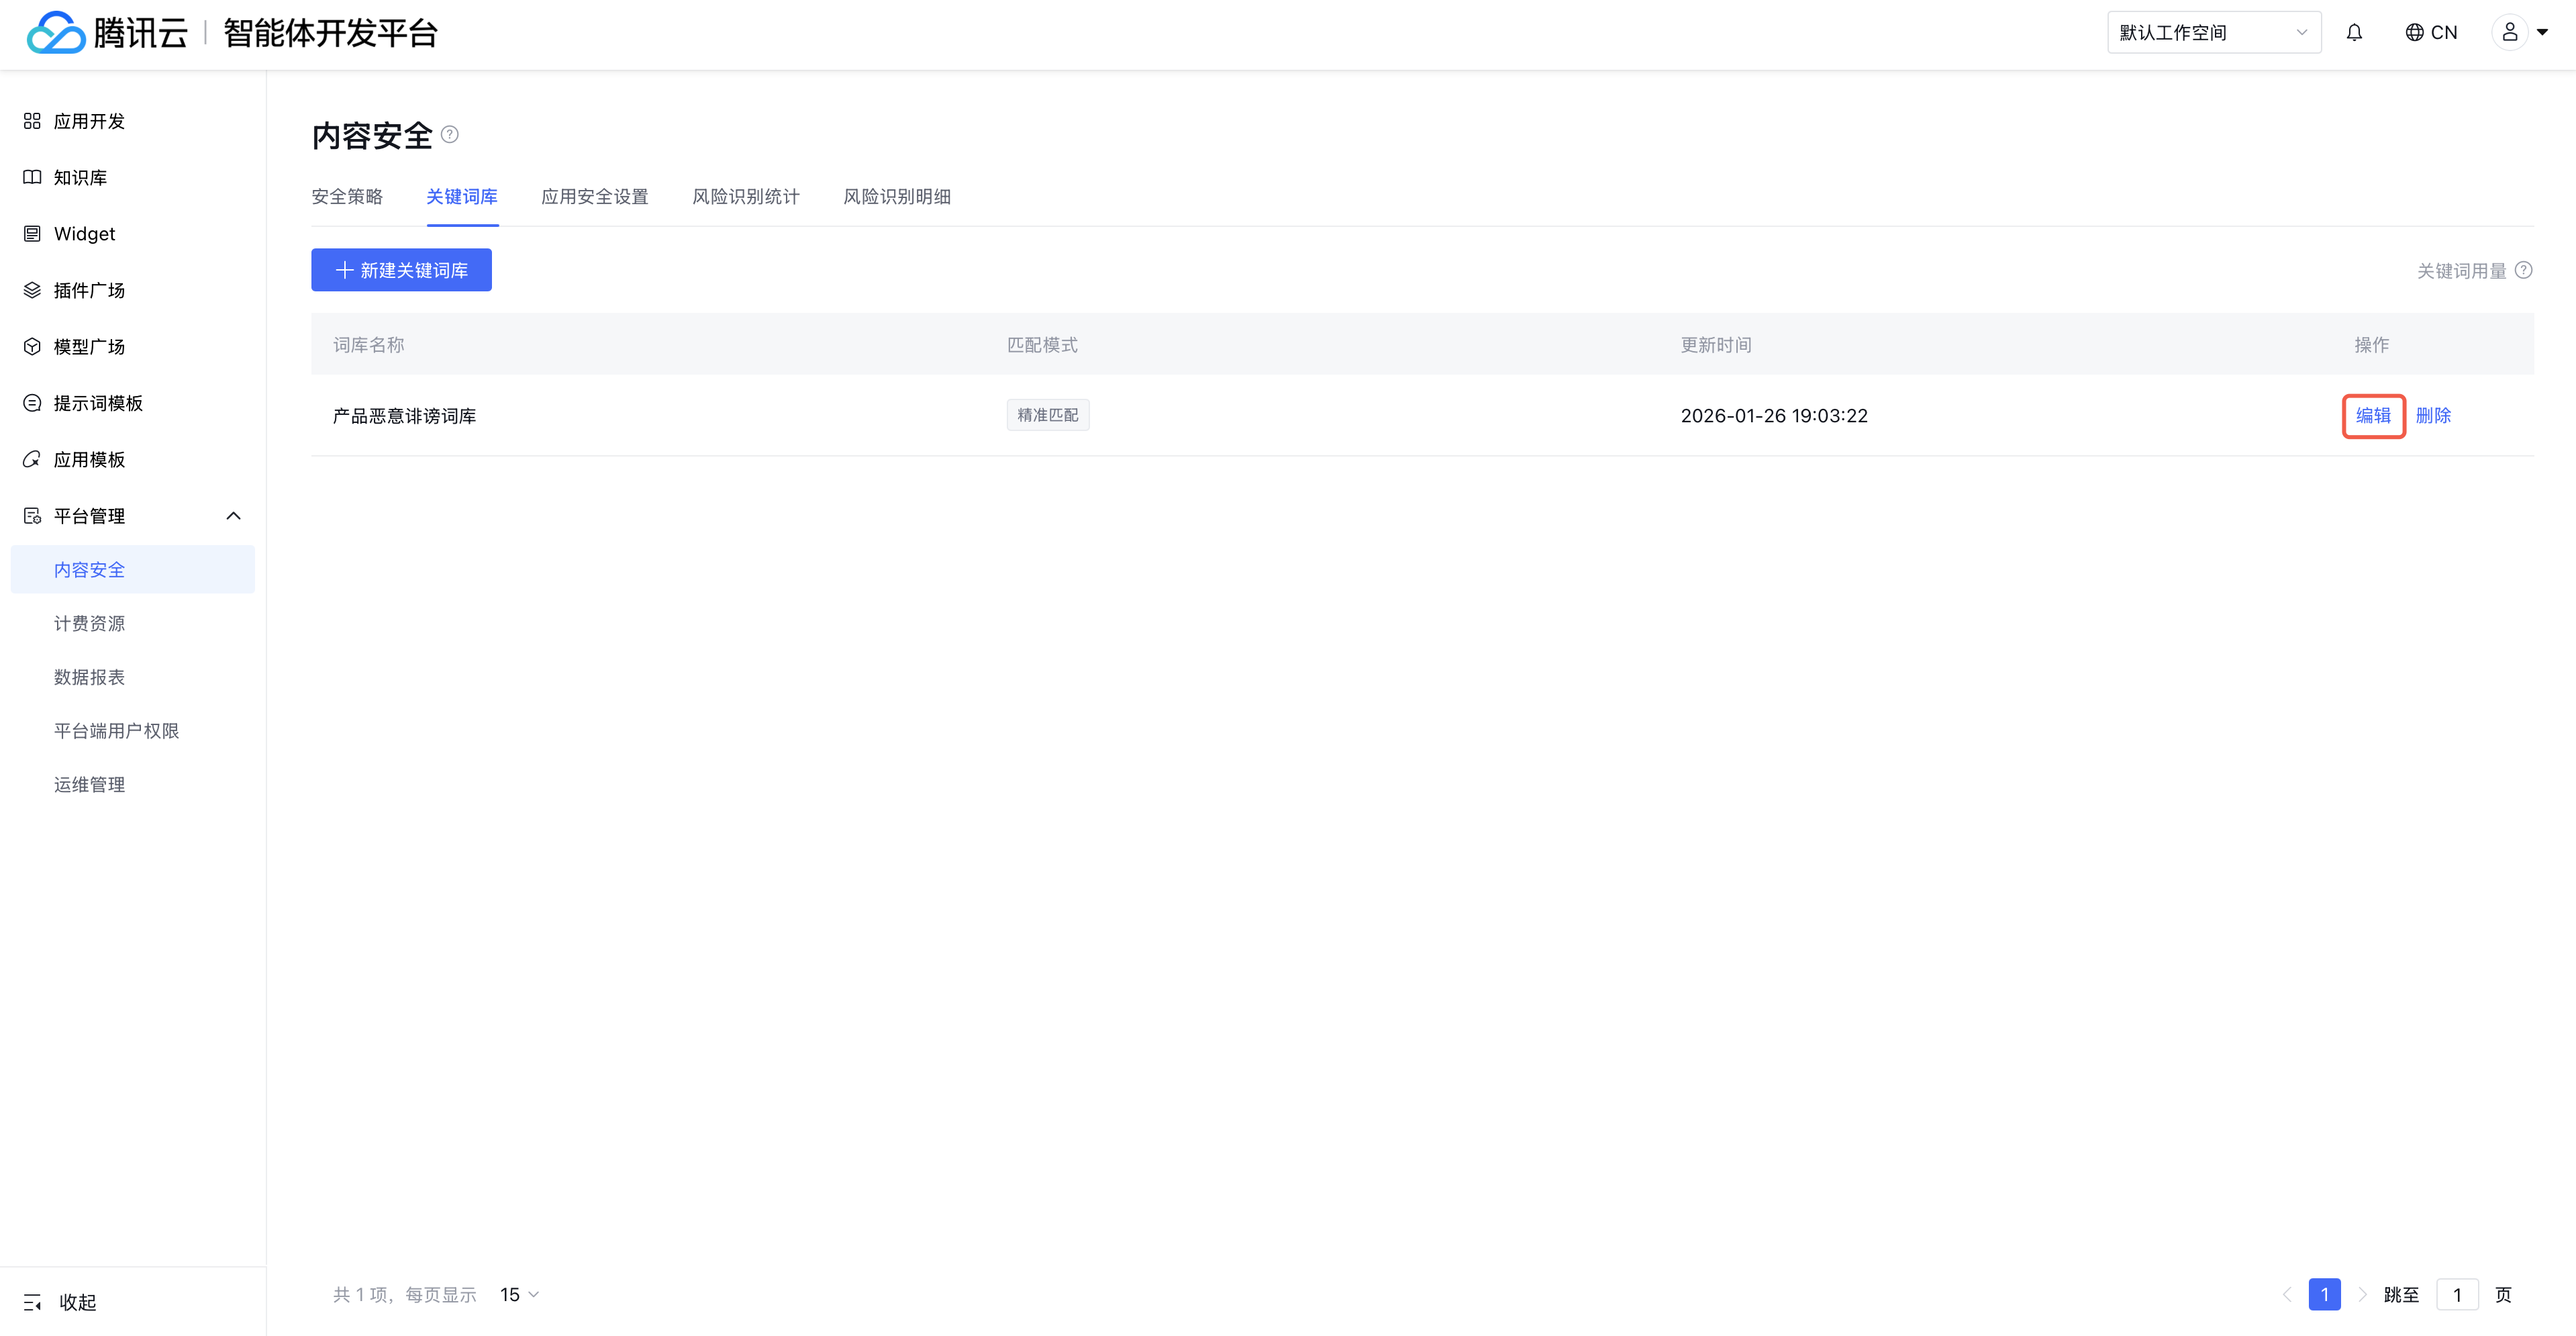
Task: Switch to the 风险识别统计 tab
Action: (746, 197)
